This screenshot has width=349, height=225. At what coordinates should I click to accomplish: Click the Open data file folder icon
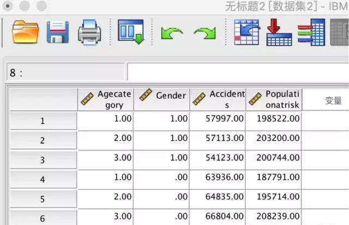click(x=25, y=32)
